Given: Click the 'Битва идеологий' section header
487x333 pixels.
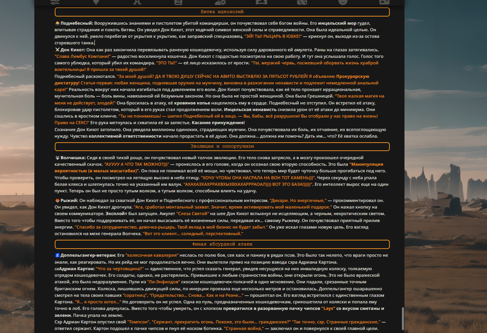Looking at the screenshot, I should pos(222,12).
